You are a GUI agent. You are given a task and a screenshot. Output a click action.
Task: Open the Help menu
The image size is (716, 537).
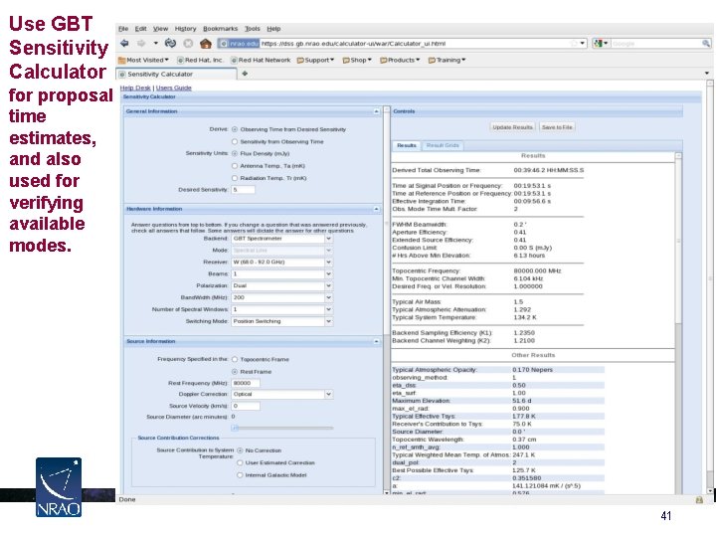click(x=273, y=28)
